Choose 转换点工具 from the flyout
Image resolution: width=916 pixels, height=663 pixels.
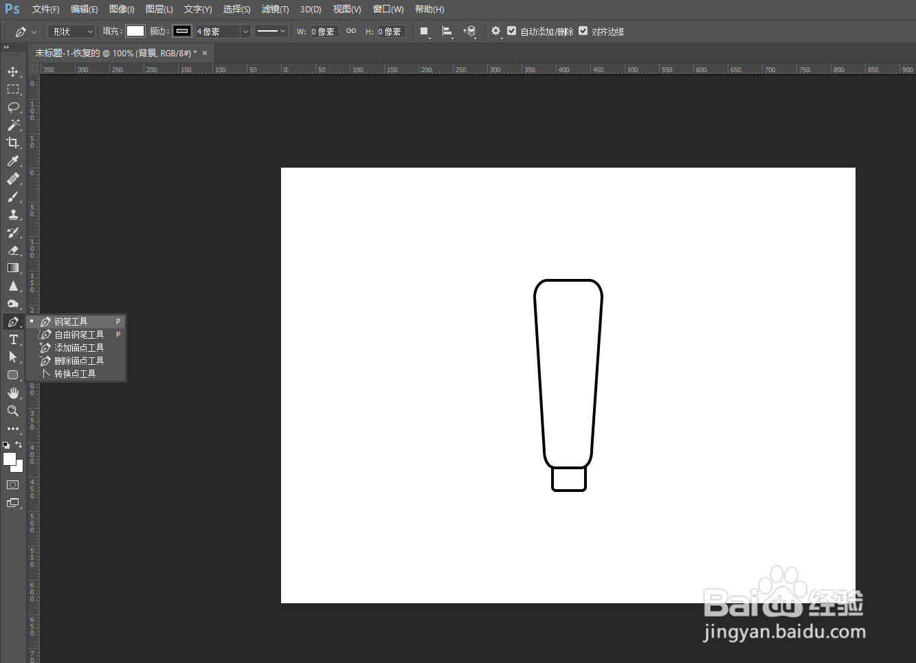[x=76, y=374]
